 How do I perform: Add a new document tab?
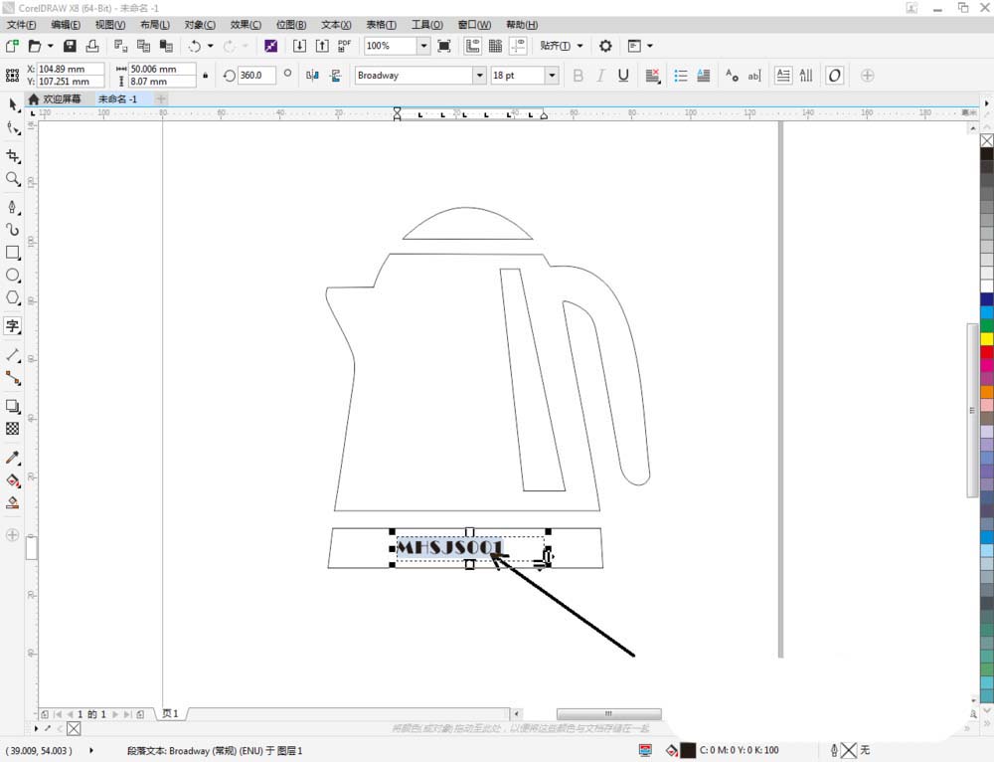161,98
